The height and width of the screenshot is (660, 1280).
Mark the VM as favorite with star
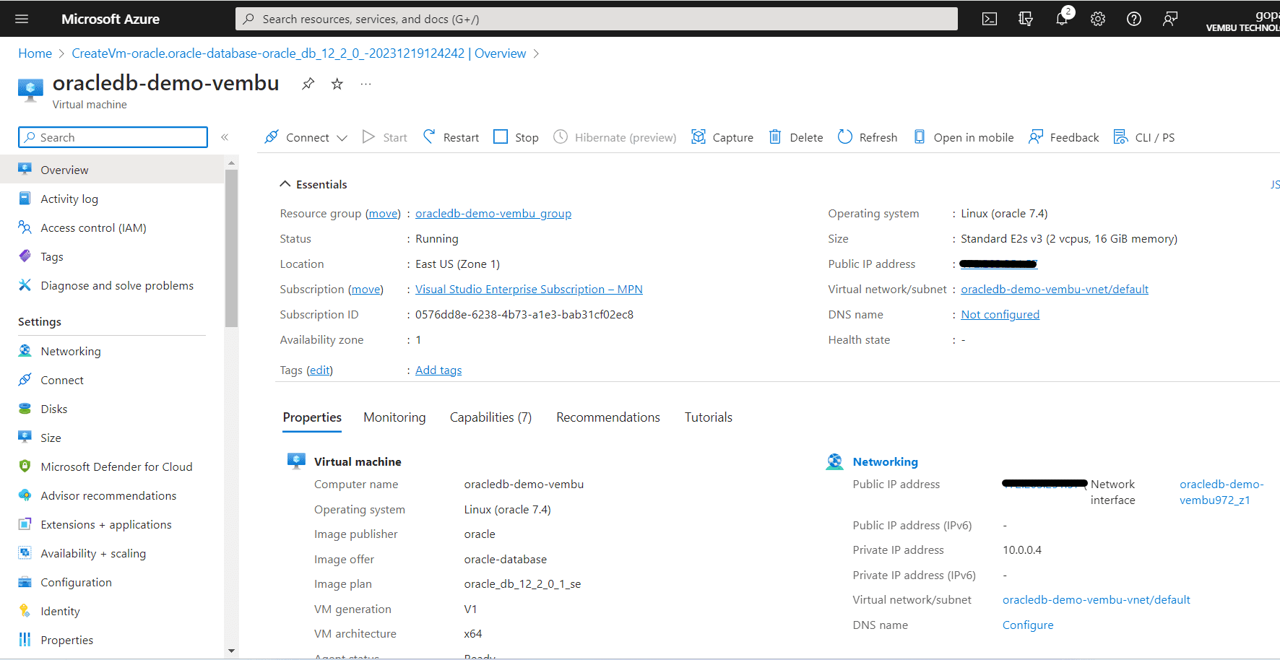tap(337, 84)
